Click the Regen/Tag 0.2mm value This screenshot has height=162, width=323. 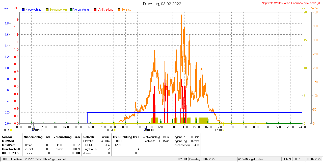195,141
